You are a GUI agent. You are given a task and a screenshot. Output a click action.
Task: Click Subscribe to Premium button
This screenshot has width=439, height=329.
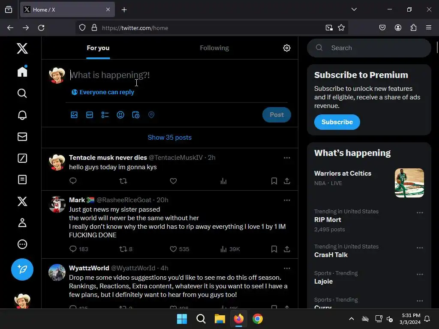(337, 122)
